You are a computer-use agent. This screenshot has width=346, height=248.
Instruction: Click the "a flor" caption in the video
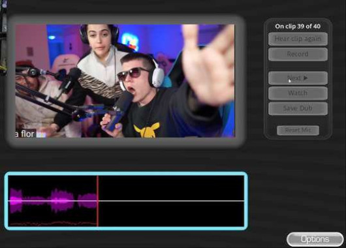(24, 134)
